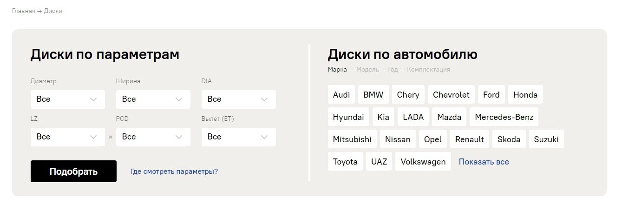Pick Toyota from the brand list
The image size is (635, 211).
point(345,162)
